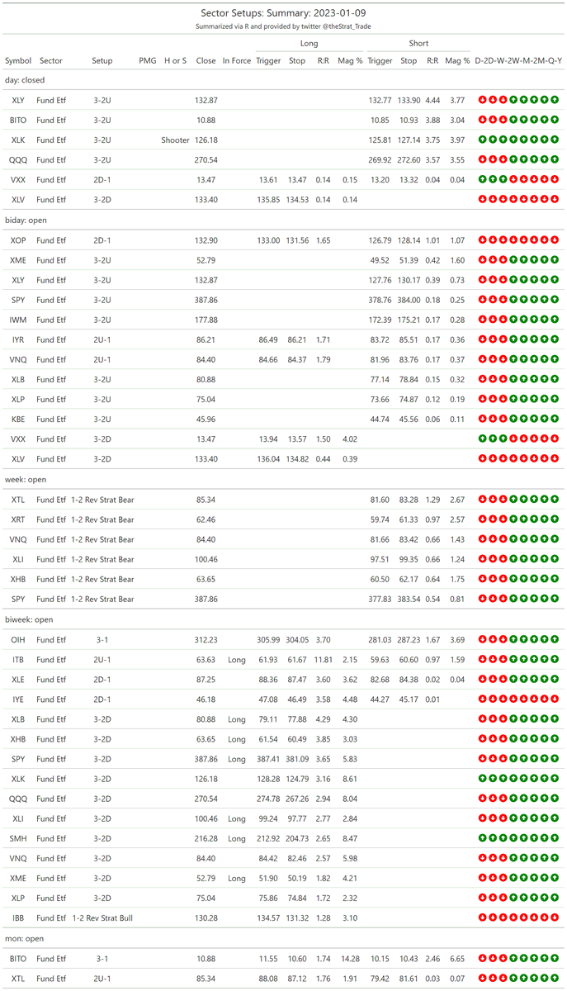Screen dimensions: 567x991
Task: Click the close value '130.28' for IBB
Action: 206,918
